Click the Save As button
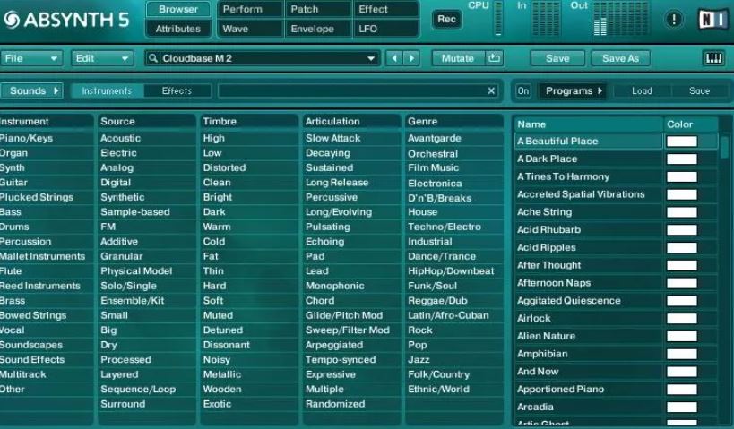The image size is (734, 429). 620,58
